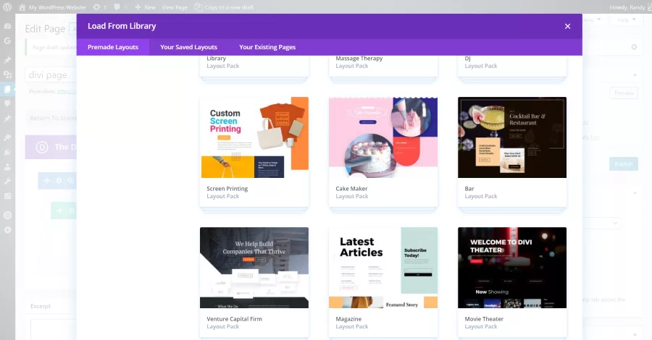Click the divi page title field
Viewport: 652px width, 340px height.
(51, 75)
